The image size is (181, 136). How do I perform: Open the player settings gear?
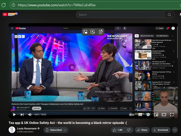click(148, 115)
